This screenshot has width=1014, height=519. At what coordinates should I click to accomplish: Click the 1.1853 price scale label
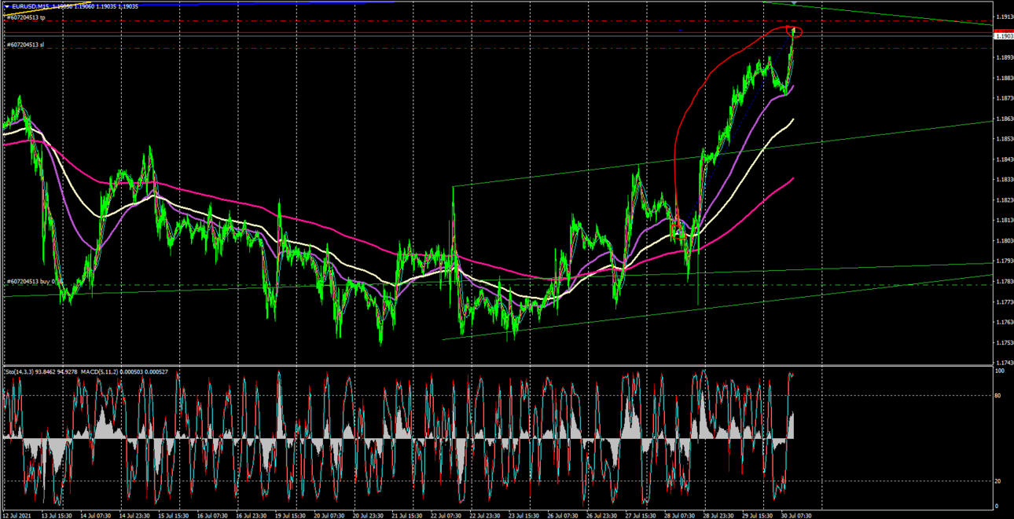1004,139
